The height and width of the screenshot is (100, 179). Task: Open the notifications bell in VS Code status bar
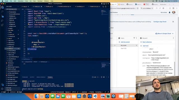108,92
